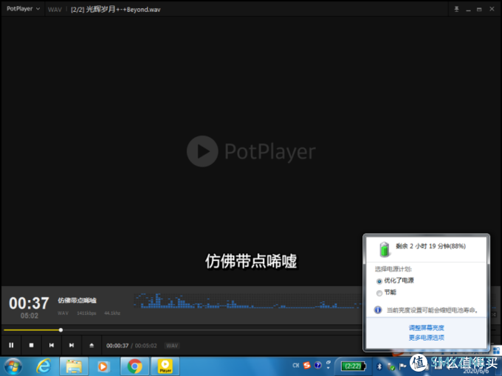
Task: Open the Action Center flag icon
Action: coord(402,366)
